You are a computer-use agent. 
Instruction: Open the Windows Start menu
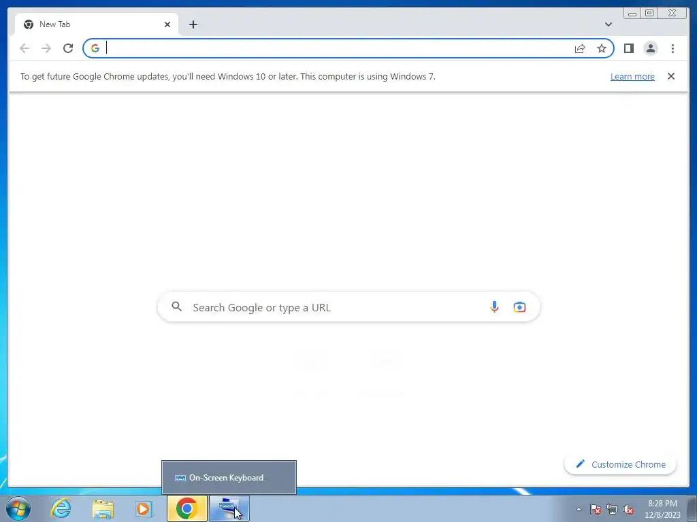tap(18, 508)
